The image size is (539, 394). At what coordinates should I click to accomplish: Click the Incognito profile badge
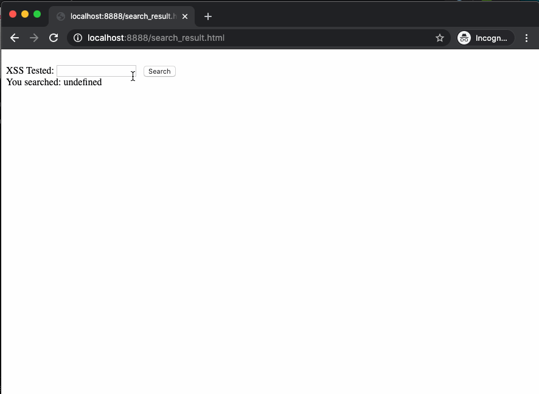coord(485,38)
